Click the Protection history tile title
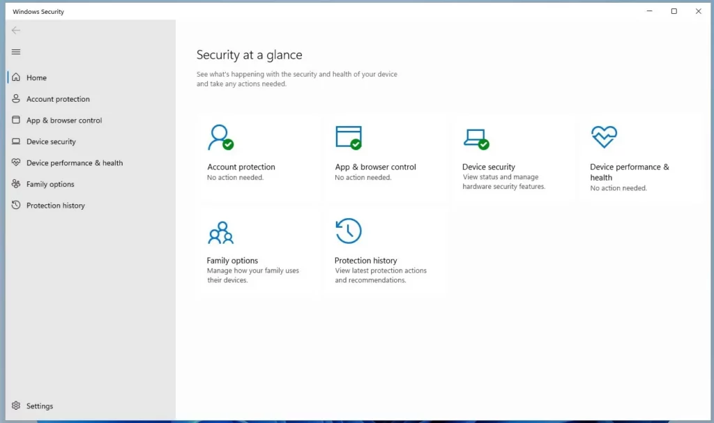 (365, 261)
